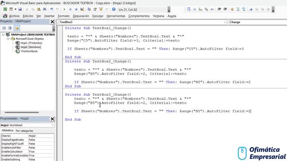
Task: Open Edit toolbar options overflow arrow
Action: click(273, 9)
